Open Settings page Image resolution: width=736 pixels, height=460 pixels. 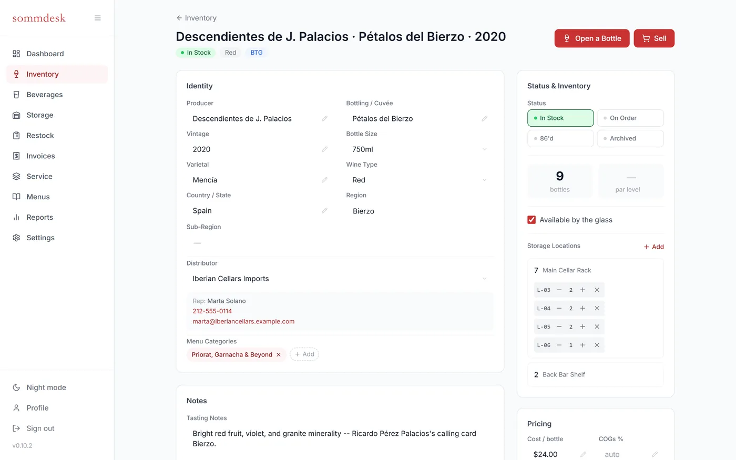tap(57, 238)
